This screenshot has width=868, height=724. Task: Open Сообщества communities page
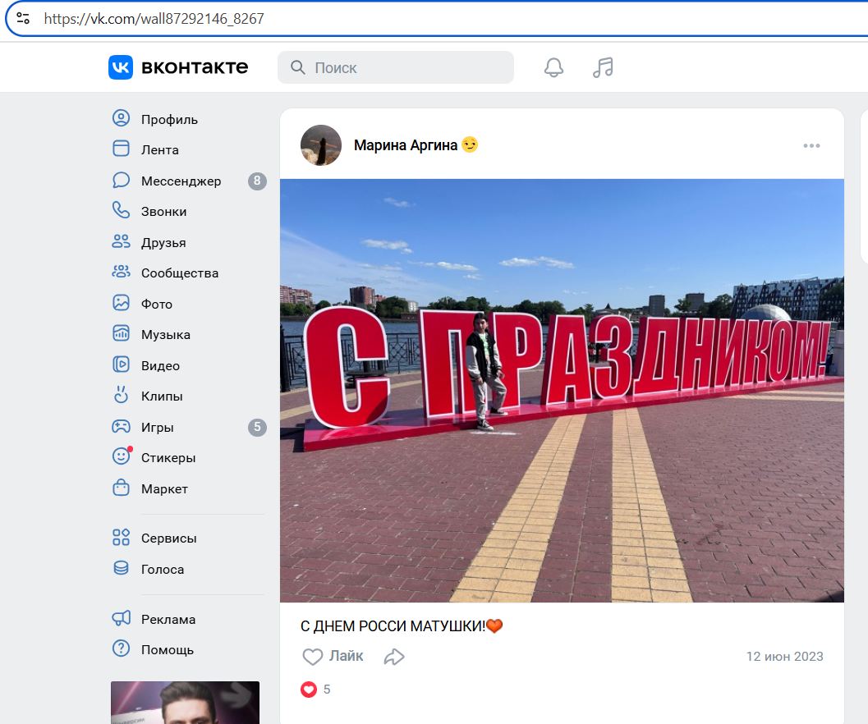(x=179, y=273)
